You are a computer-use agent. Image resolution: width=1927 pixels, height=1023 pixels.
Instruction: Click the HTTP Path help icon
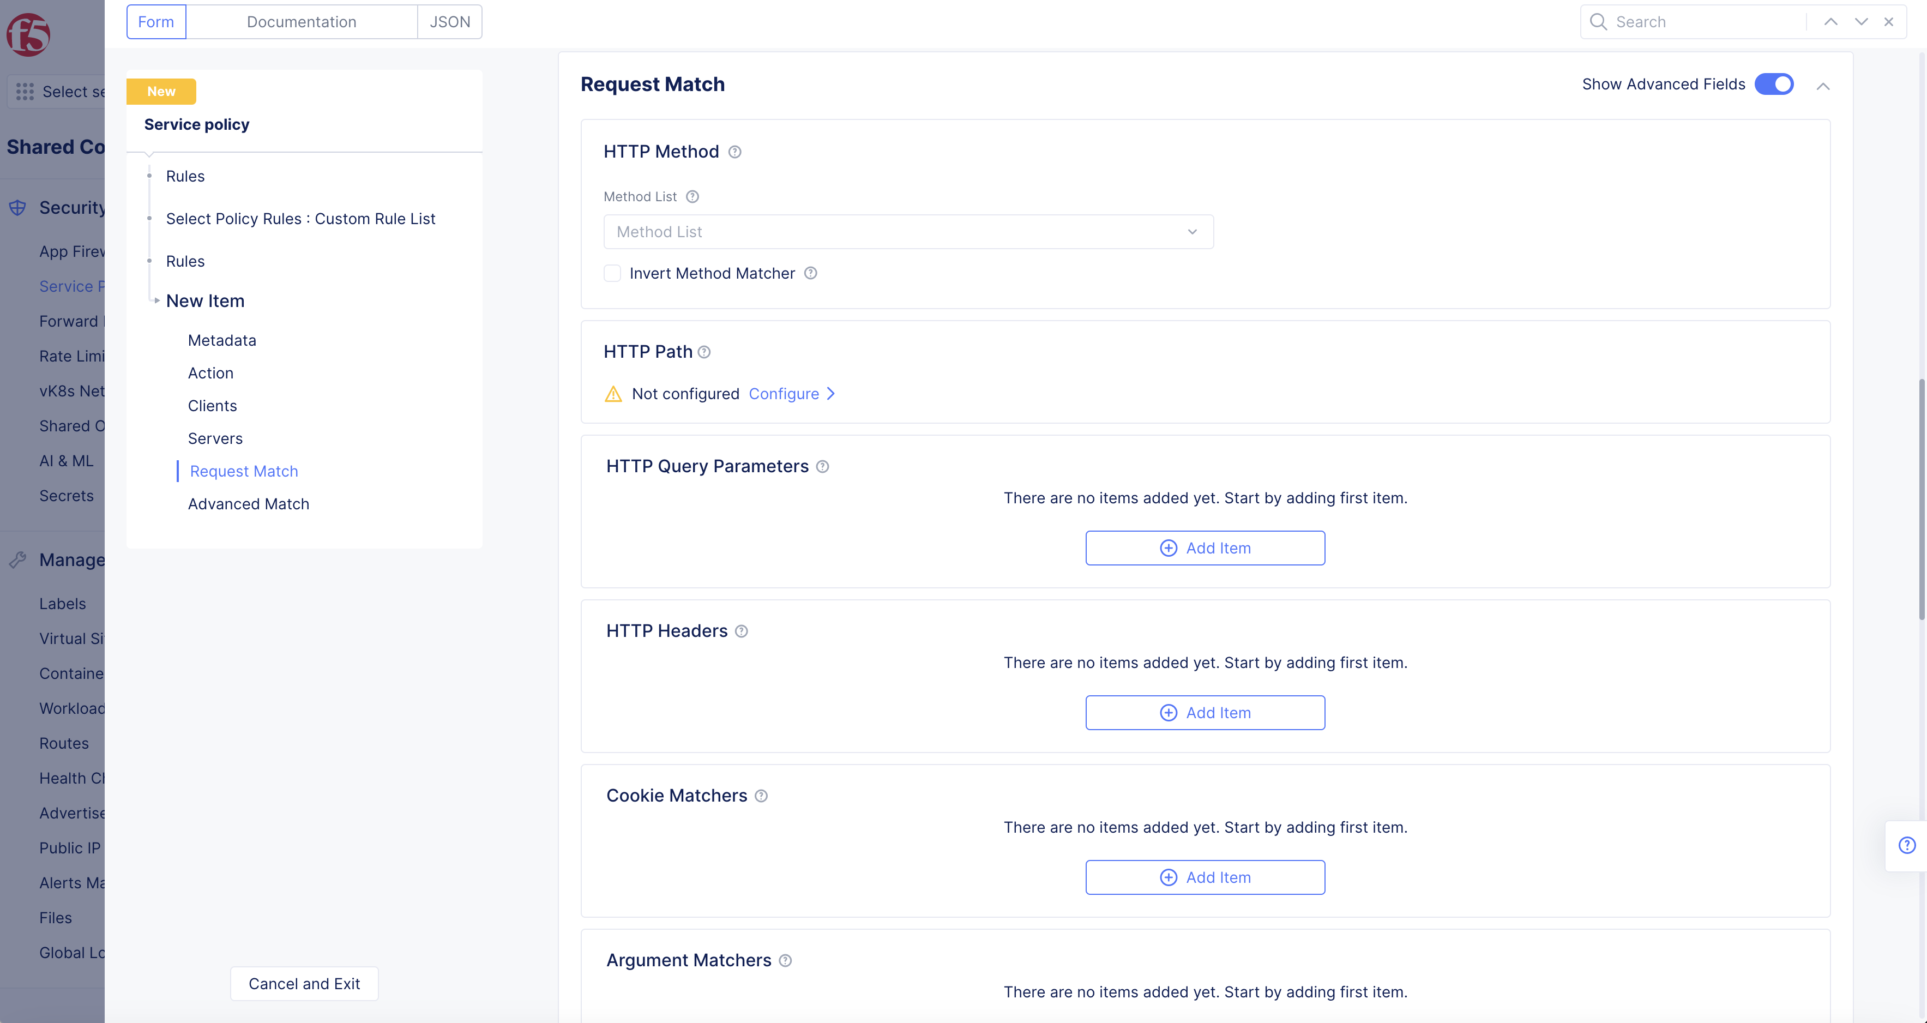click(x=704, y=352)
